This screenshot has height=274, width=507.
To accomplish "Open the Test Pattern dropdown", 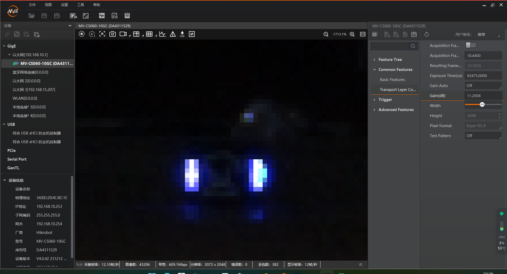I will [483, 136].
